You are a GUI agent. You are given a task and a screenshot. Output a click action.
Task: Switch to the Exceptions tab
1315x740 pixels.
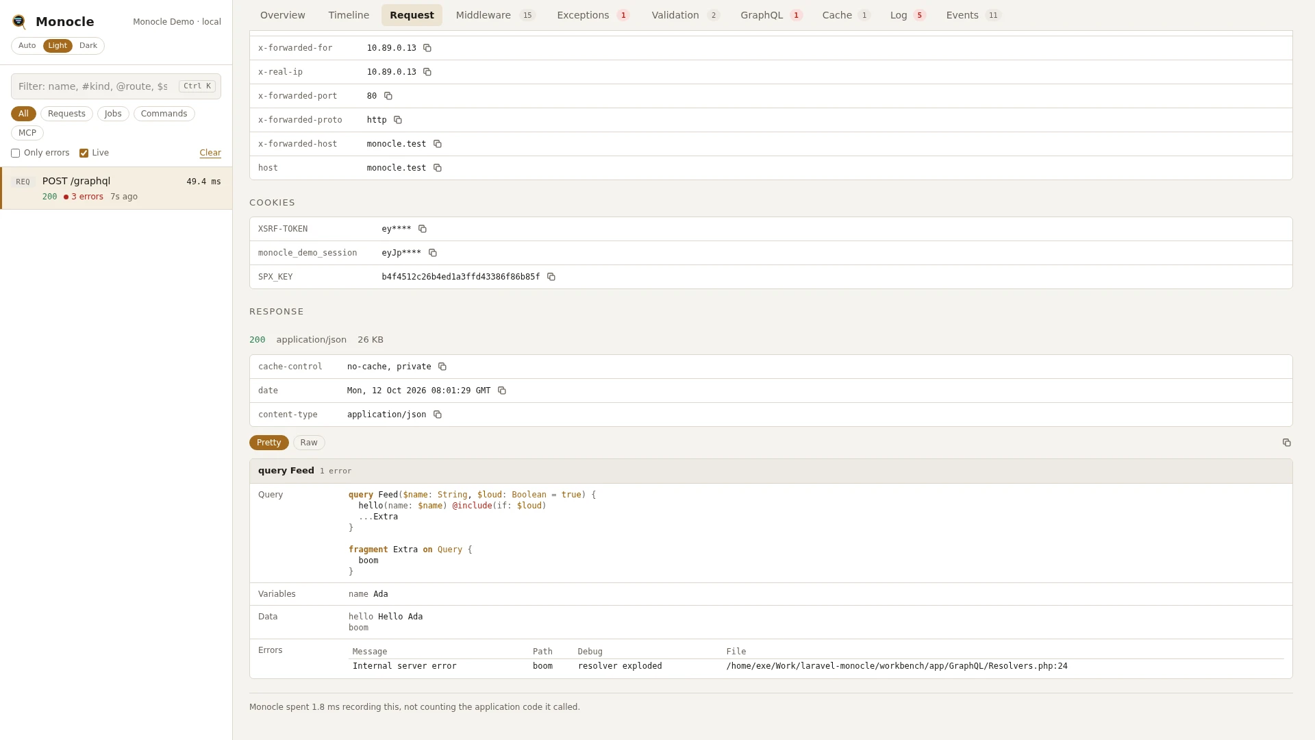click(593, 15)
